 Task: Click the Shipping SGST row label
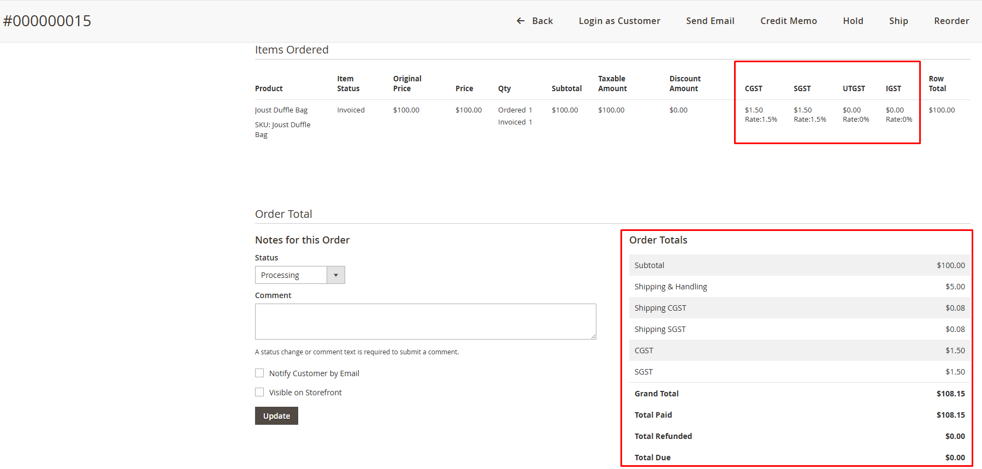coord(660,329)
